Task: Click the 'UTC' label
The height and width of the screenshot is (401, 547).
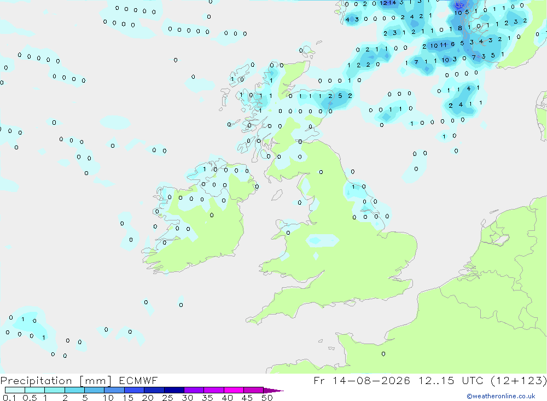Action: pyautogui.click(x=474, y=380)
